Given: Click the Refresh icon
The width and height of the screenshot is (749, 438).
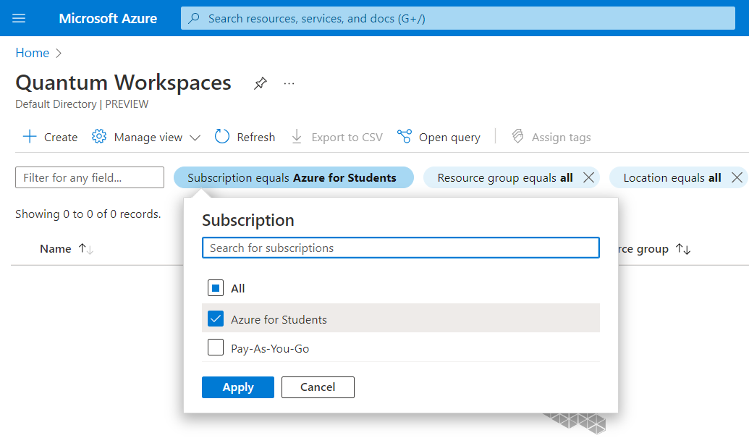Looking at the screenshot, I should (x=222, y=137).
